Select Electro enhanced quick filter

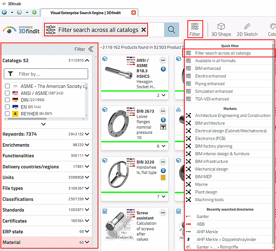coord(228,76)
